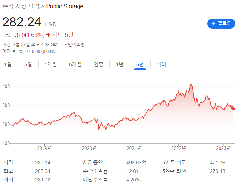Choose the 1년 range tab

click(x=119, y=64)
